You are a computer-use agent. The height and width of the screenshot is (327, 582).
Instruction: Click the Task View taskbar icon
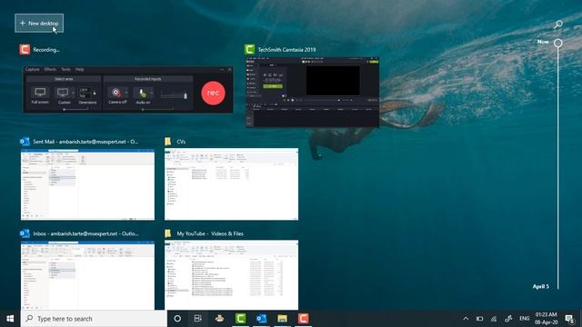pos(198,319)
